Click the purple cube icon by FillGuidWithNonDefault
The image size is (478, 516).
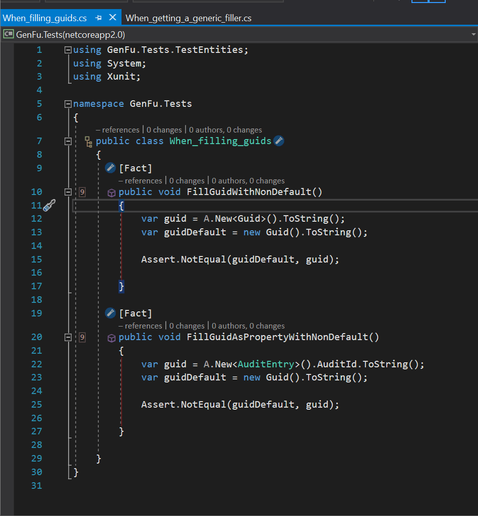112,192
